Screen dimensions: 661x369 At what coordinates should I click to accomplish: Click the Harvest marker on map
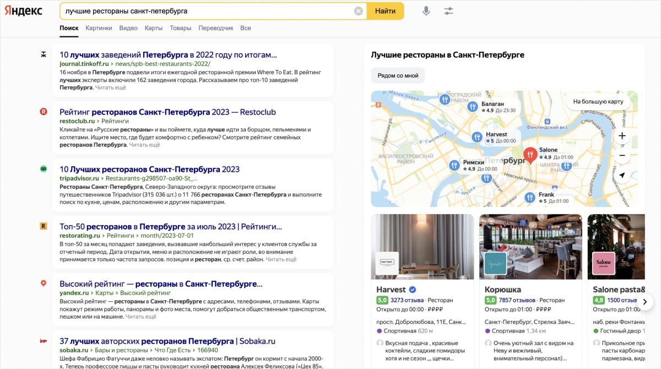[x=477, y=137]
